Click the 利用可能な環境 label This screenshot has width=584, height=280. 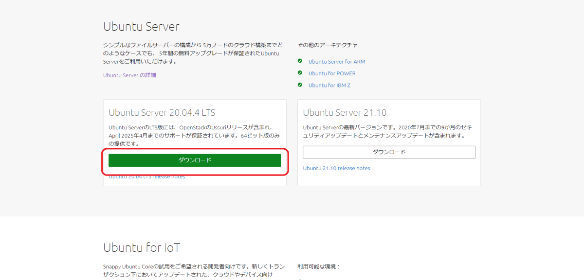tap(319, 266)
